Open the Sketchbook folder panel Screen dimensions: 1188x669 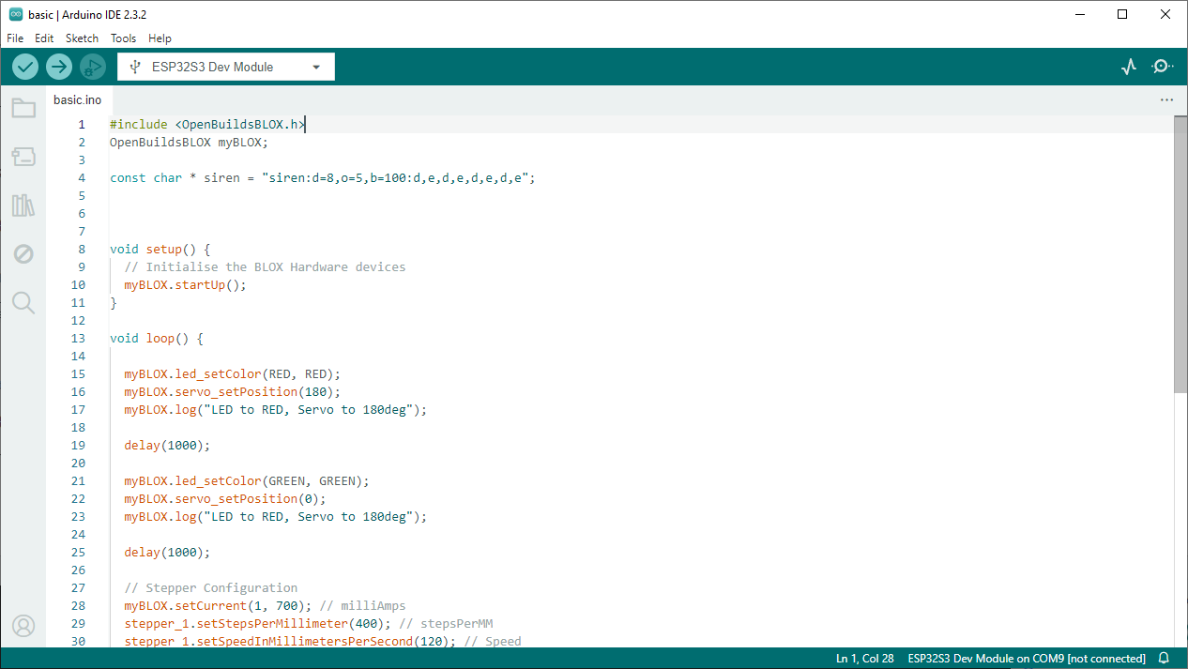pos(23,109)
